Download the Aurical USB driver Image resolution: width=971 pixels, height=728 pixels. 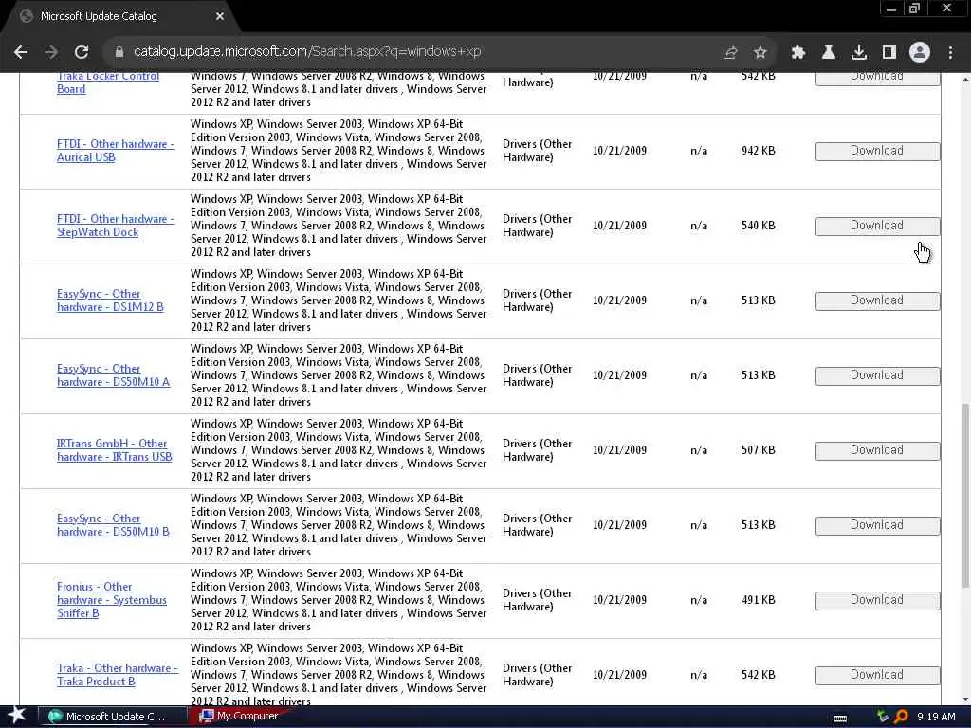pyautogui.click(x=877, y=151)
